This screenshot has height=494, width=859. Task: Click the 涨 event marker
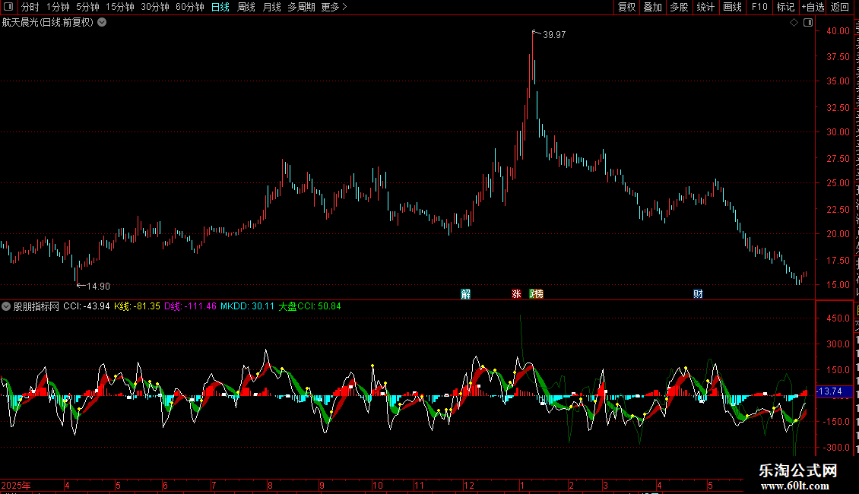pos(516,294)
